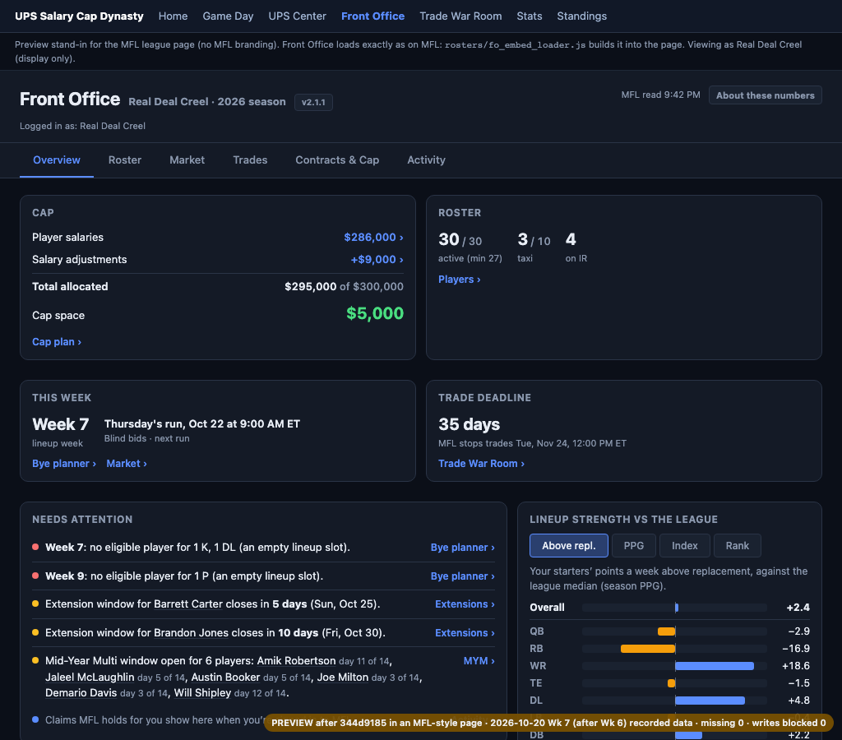Open Extensions link for Brandon Jones's window
The width and height of the screenshot is (842, 740).
pos(465,632)
